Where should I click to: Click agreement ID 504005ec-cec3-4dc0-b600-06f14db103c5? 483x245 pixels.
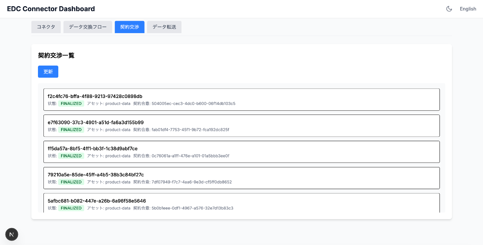(193, 104)
